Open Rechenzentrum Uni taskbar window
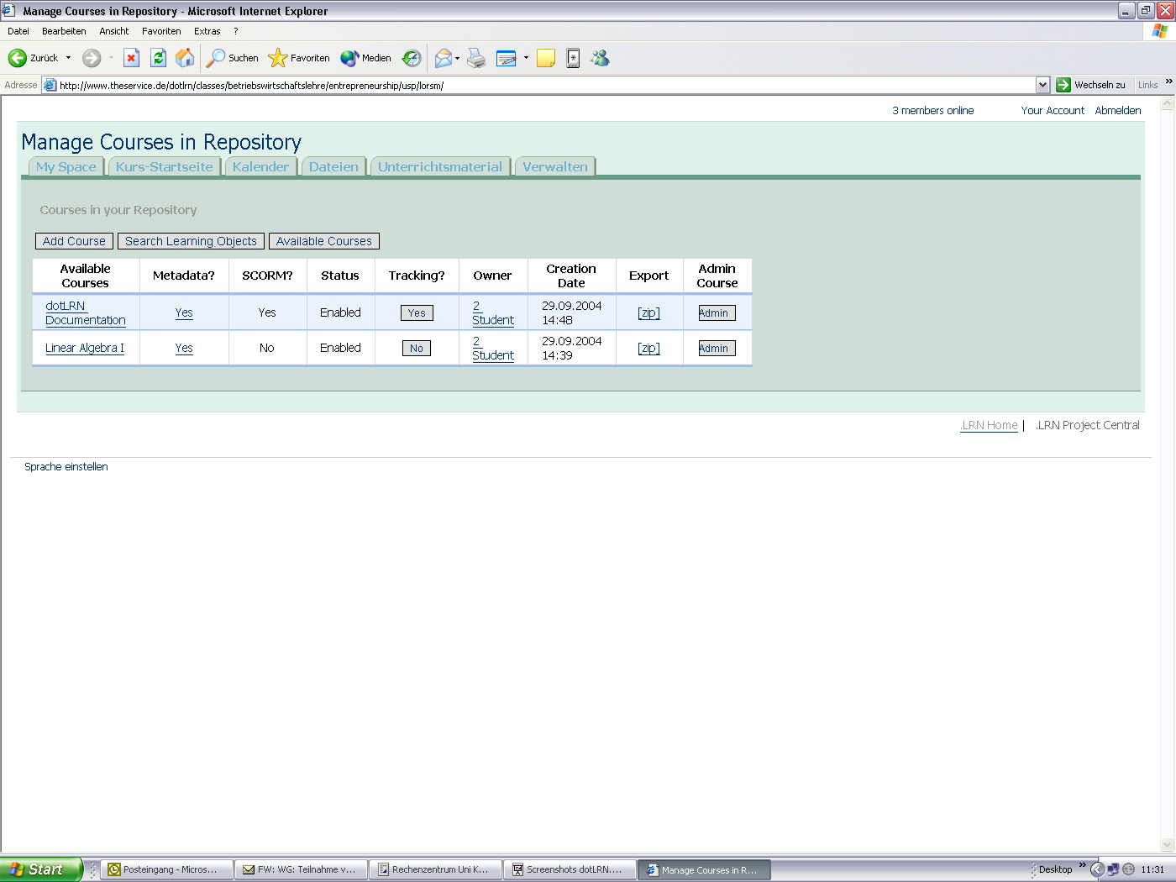The width and height of the screenshot is (1176, 882). pyautogui.click(x=434, y=869)
